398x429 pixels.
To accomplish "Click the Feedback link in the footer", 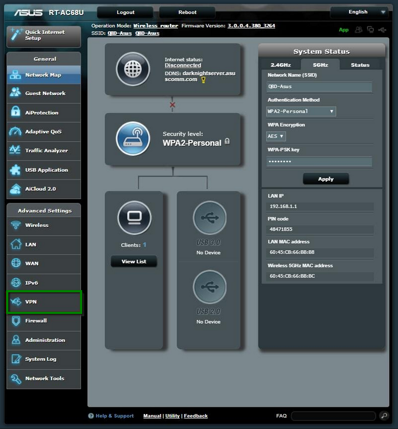I will pos(196,416).
